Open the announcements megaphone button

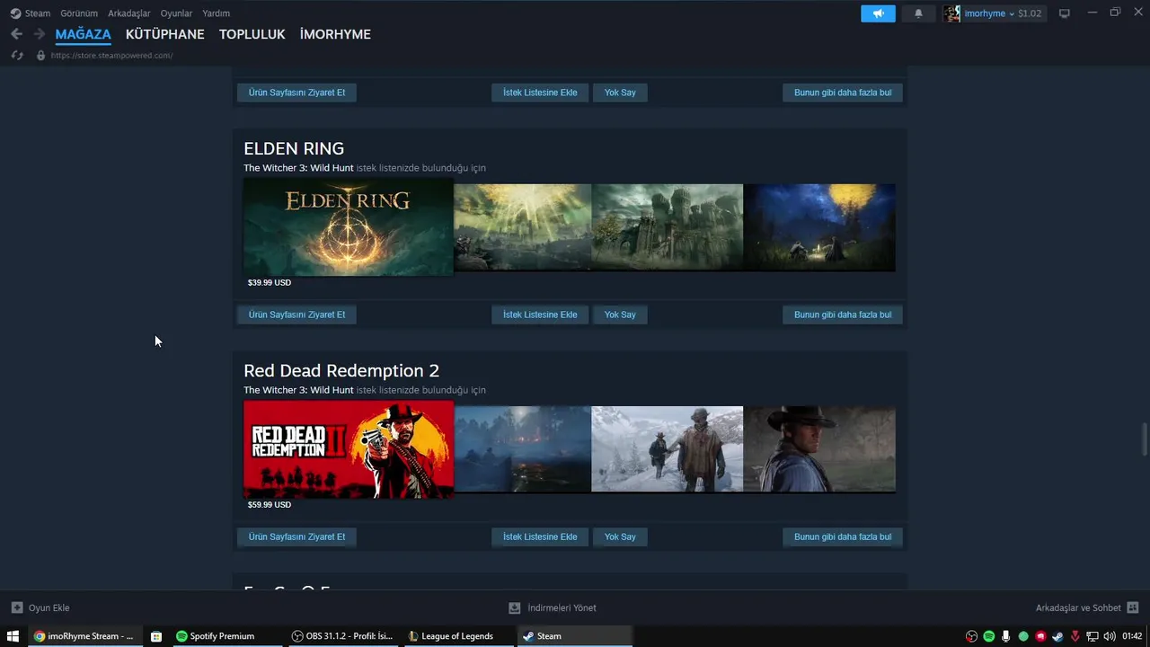click(x=878, y=13)
